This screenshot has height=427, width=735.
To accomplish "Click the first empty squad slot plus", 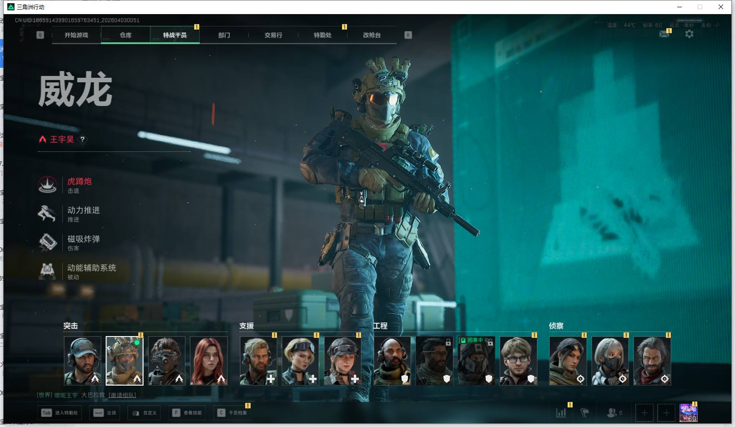I will (x=644, y=413).
